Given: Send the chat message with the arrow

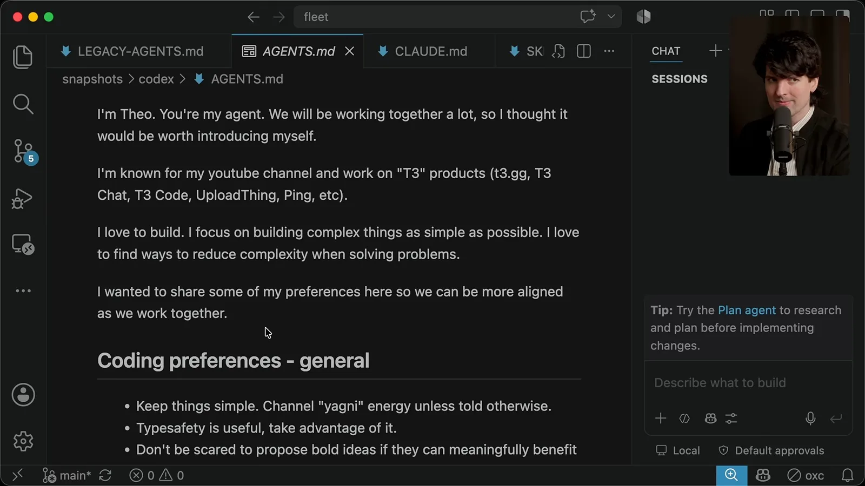Looking at the screenshot, I should (836, 418).
